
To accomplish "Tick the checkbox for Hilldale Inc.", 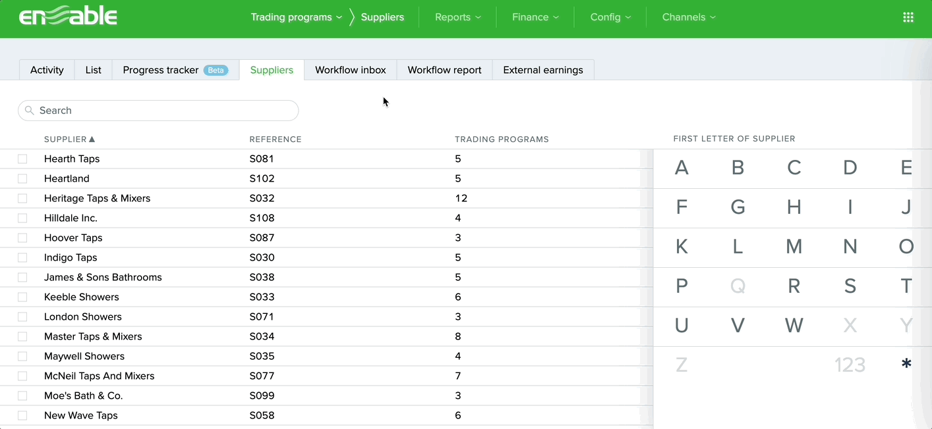I will tap(22, 218).
